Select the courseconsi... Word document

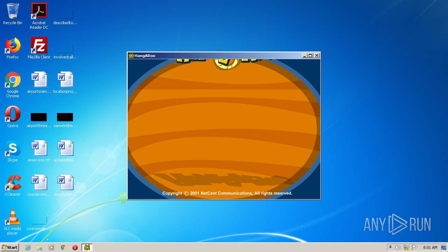[39, 185]
